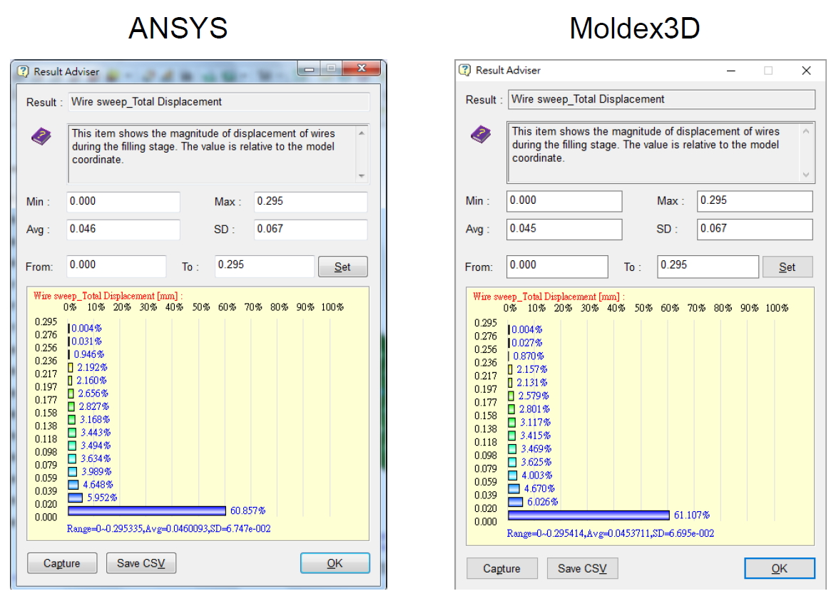Viewport: 836px width, 591px height.
Task: Click the 0.870% label in Moldex3D chart
Action: coord(529,356)
